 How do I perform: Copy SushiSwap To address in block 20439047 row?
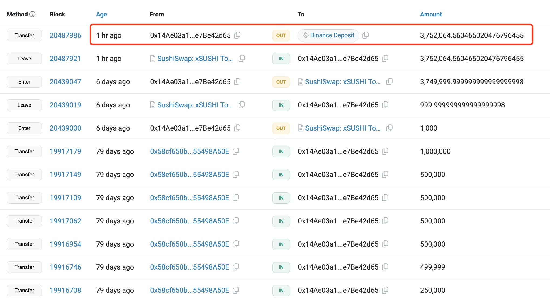pos(389,81)
